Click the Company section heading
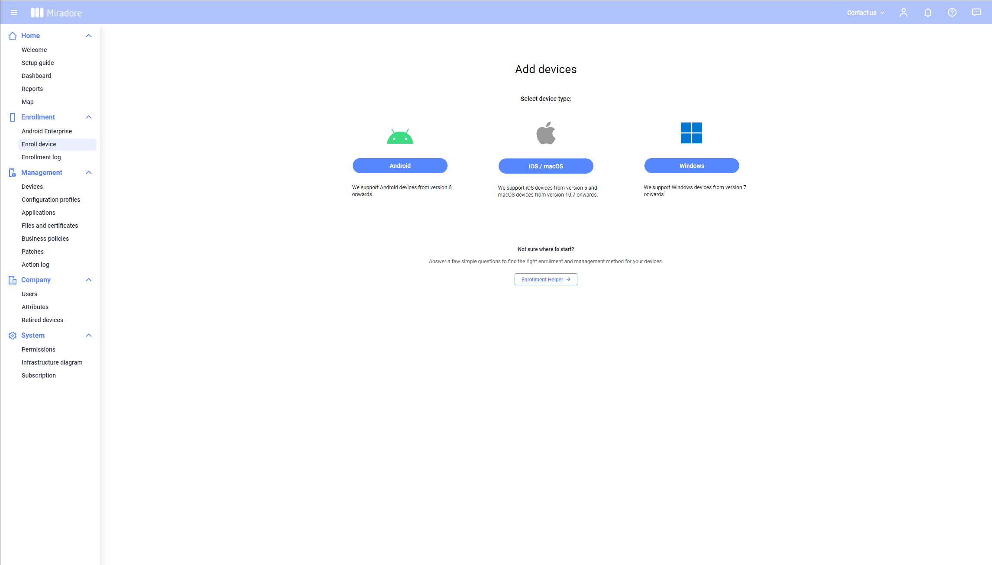 pyautogui.click(x=36, y=280)
